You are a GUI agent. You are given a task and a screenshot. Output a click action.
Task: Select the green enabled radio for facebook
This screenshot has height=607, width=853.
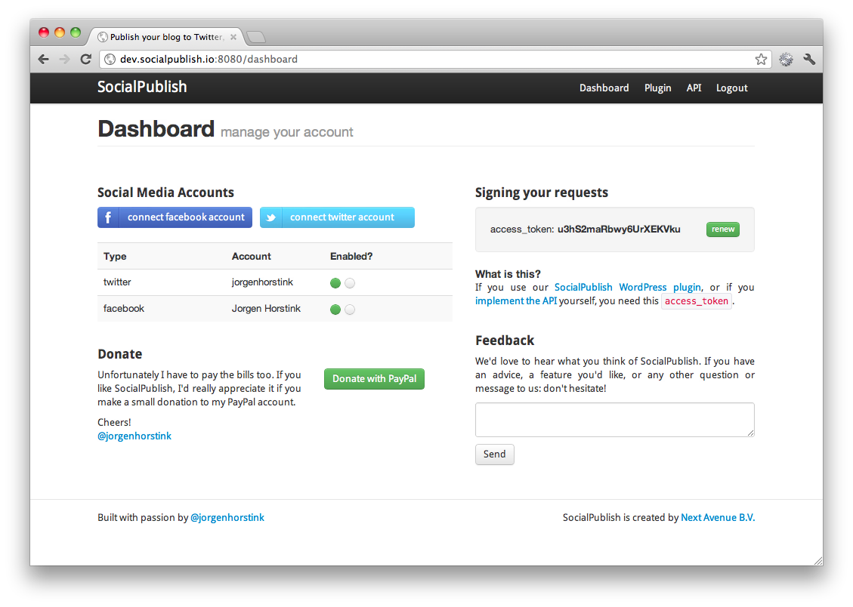click(335, 310)
